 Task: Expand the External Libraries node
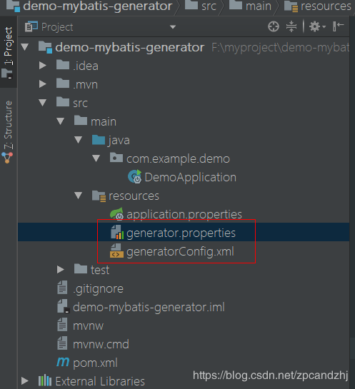point(25,381)
